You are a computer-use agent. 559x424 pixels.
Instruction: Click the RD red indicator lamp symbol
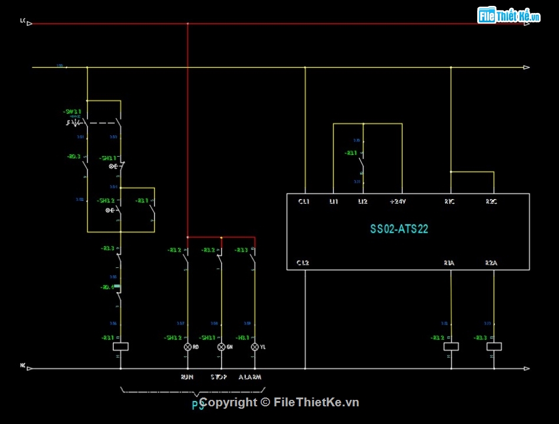pyautogui.click(x=187, y=347)
